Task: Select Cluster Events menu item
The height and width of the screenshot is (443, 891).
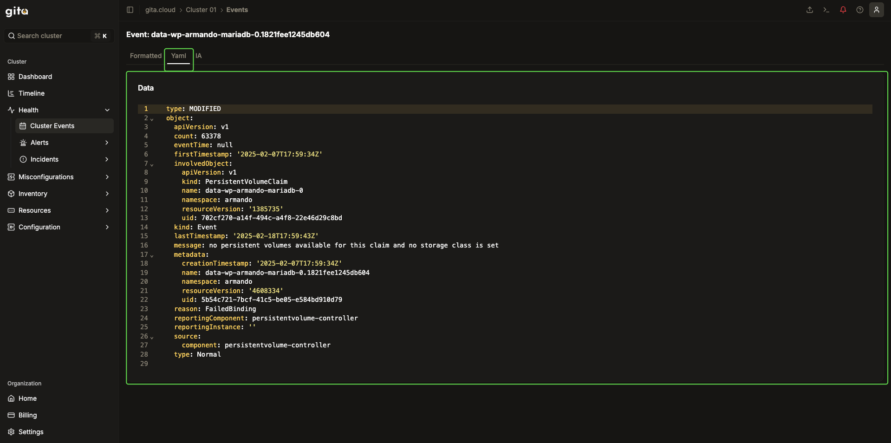Action: pyautogui.click(x=65, y=126)
